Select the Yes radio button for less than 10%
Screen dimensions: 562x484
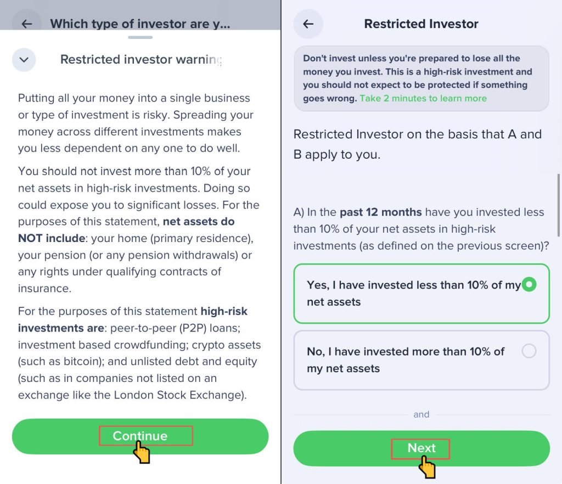[x=529, y=285]
